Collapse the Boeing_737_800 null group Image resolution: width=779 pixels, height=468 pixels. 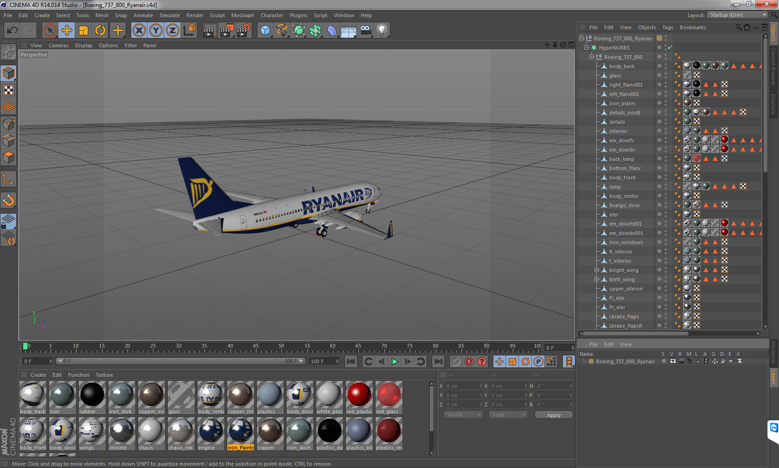(592, 57)
